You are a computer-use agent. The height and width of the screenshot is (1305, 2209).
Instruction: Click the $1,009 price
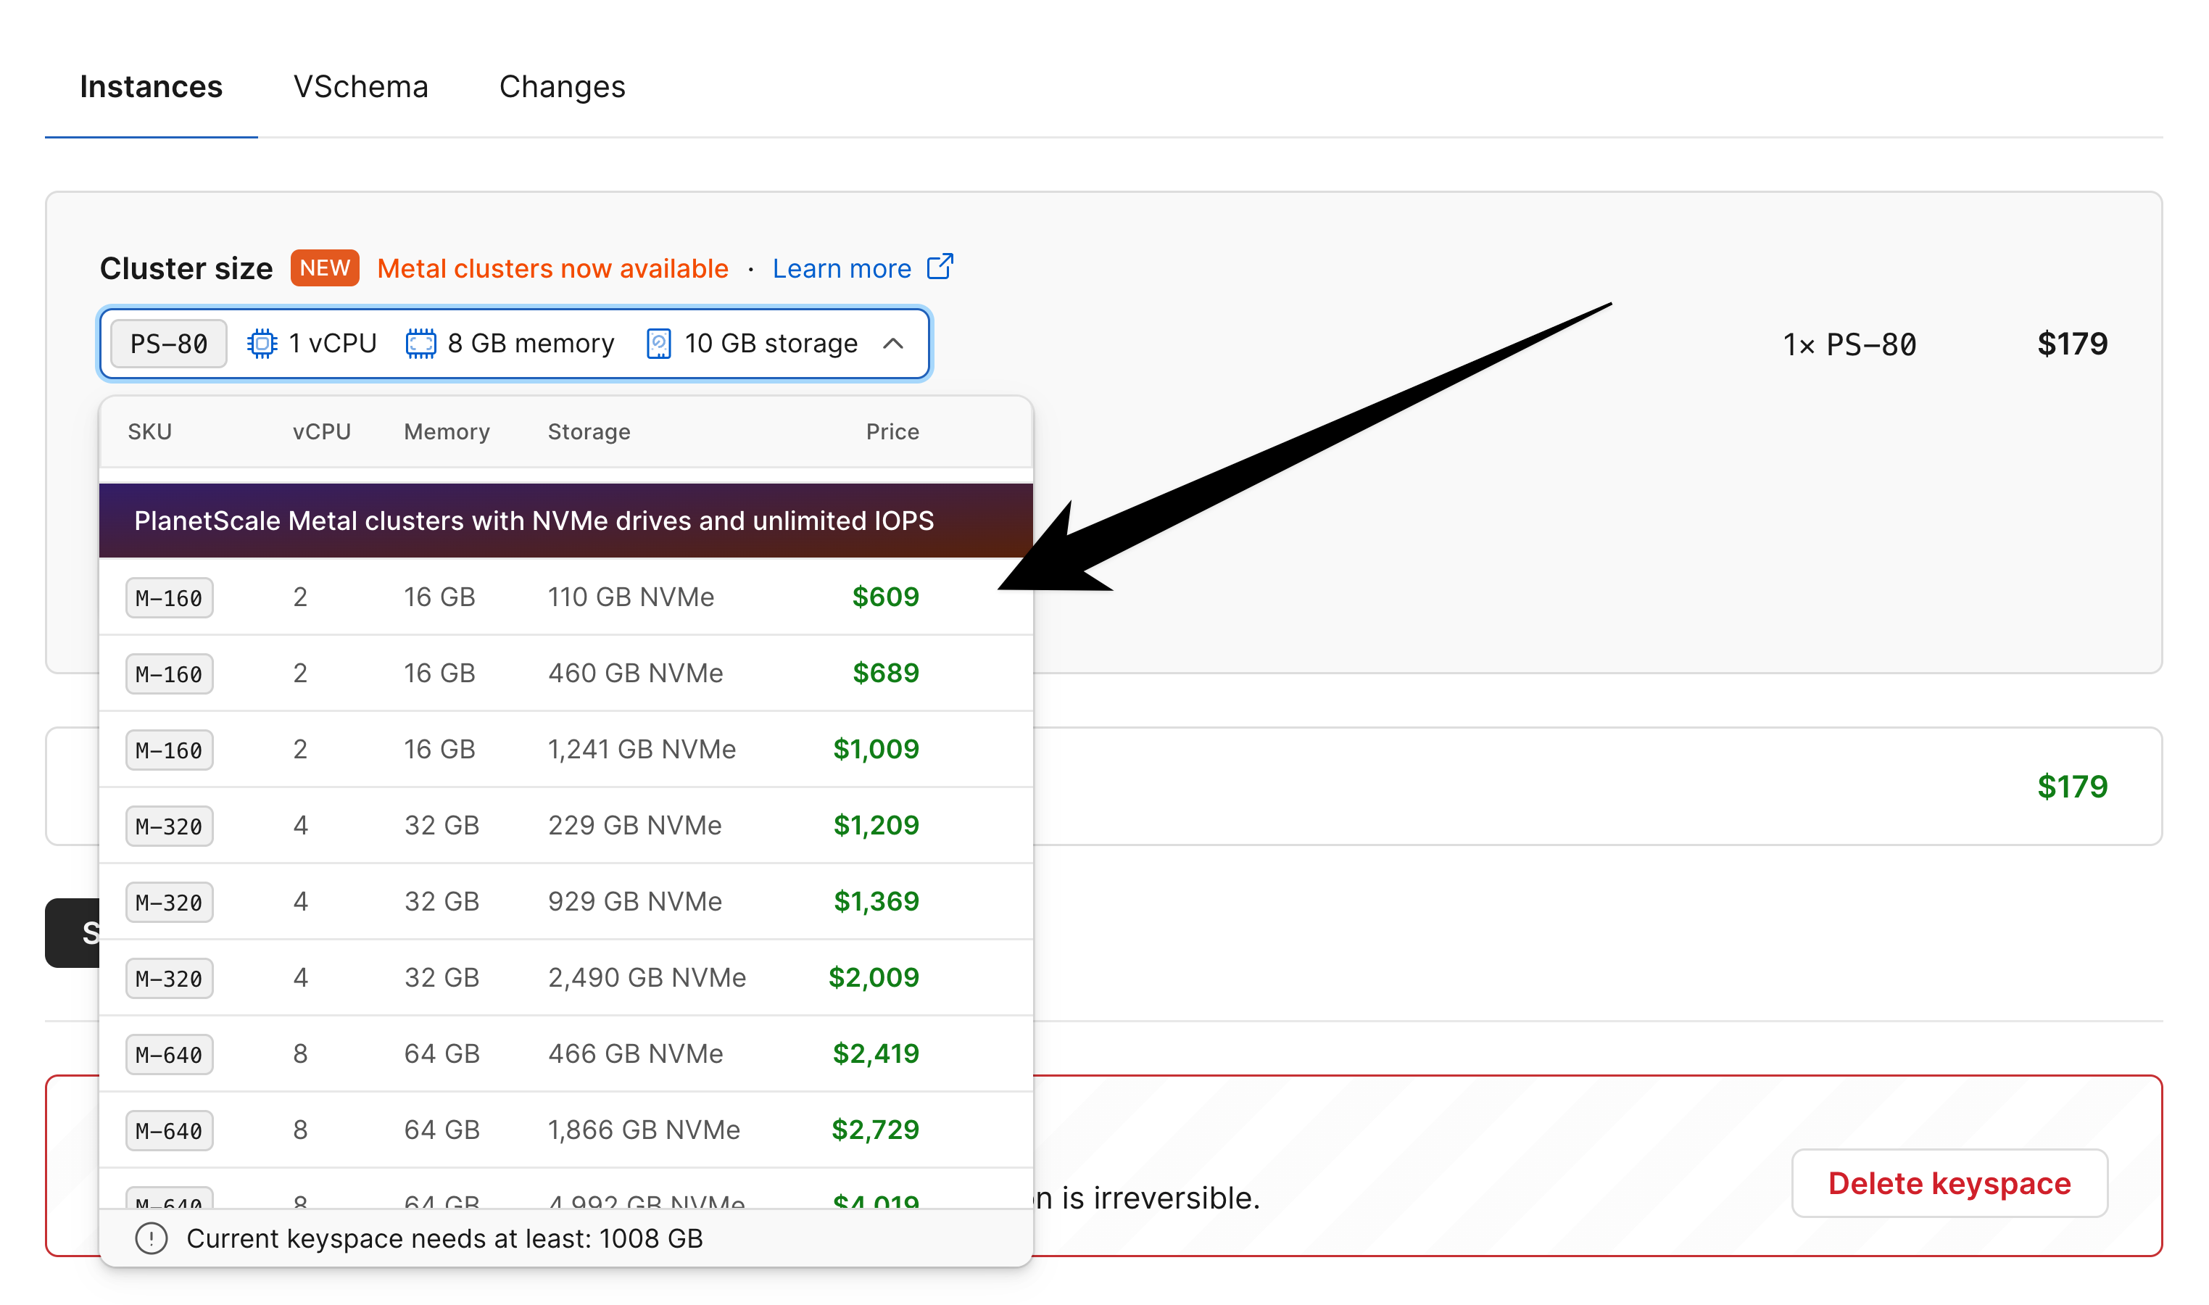[x=876, y=749]
